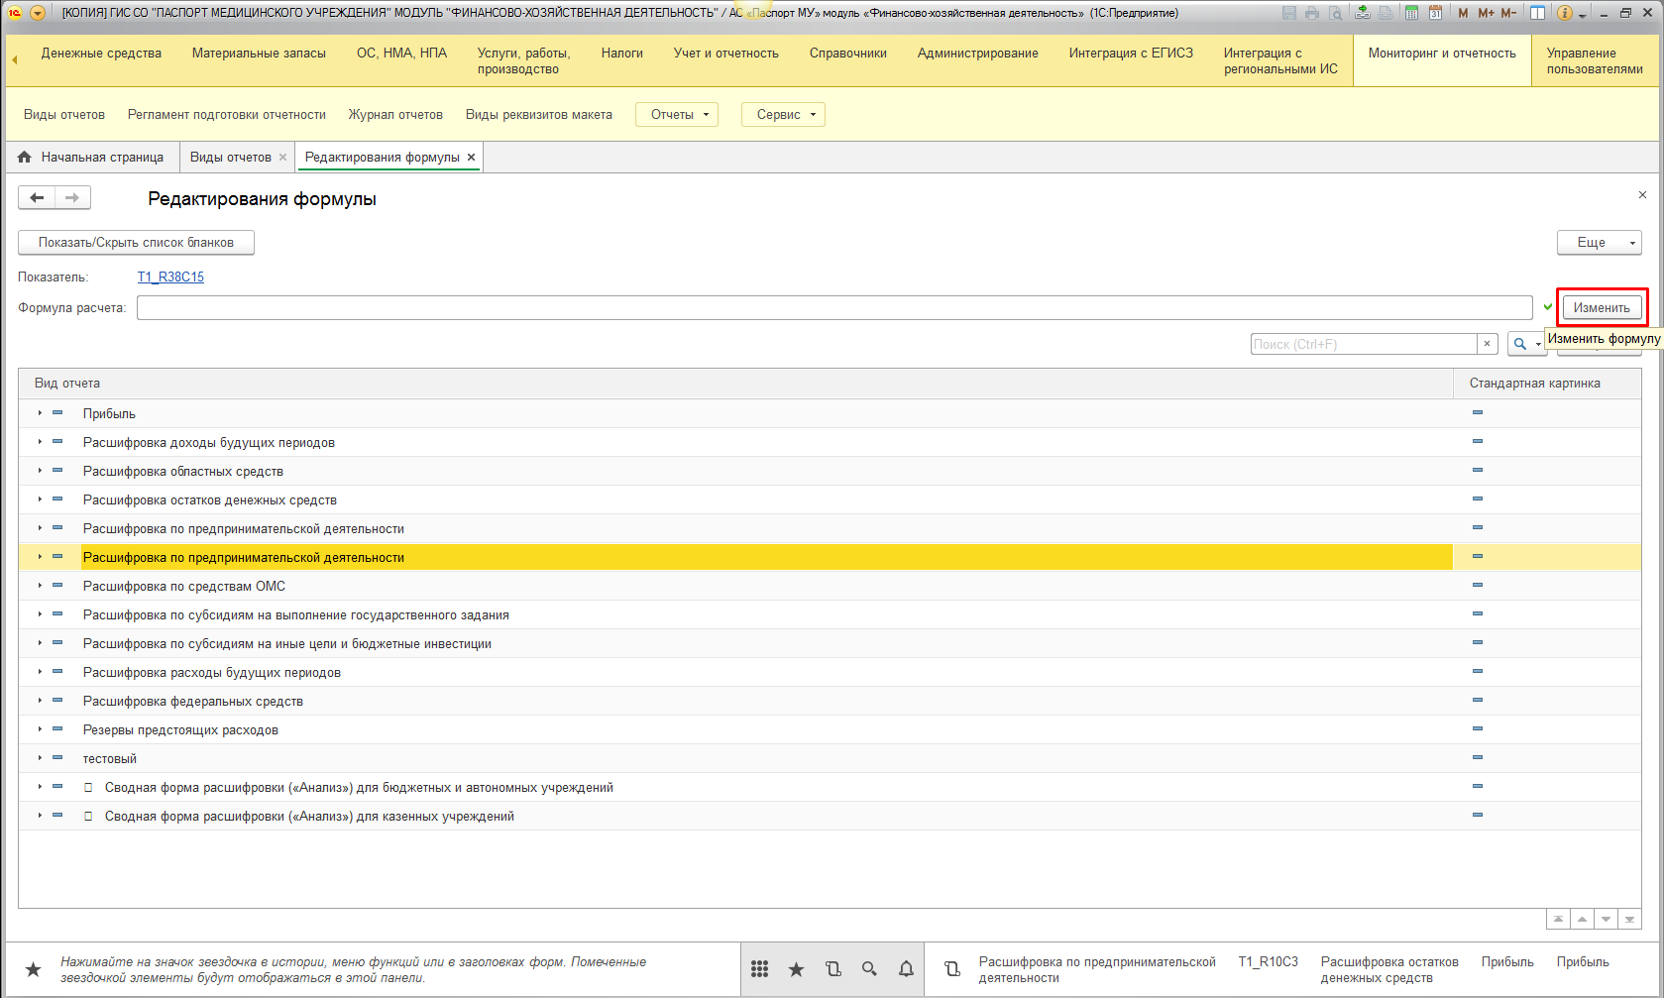Open notifications bell icon
The width and height of the screenshot is (1664, 998).
tap(906, 969)
